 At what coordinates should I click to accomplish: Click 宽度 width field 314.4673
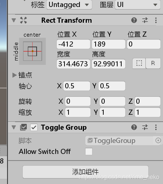73,64
